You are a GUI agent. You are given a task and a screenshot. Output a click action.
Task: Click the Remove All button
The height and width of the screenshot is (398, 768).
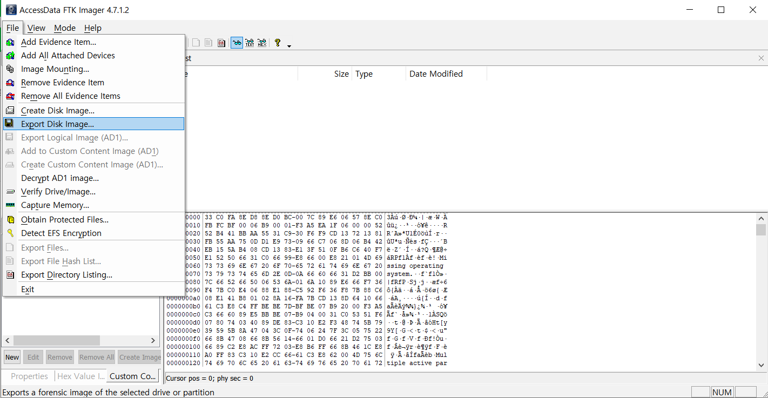click(x=96, y=357)
